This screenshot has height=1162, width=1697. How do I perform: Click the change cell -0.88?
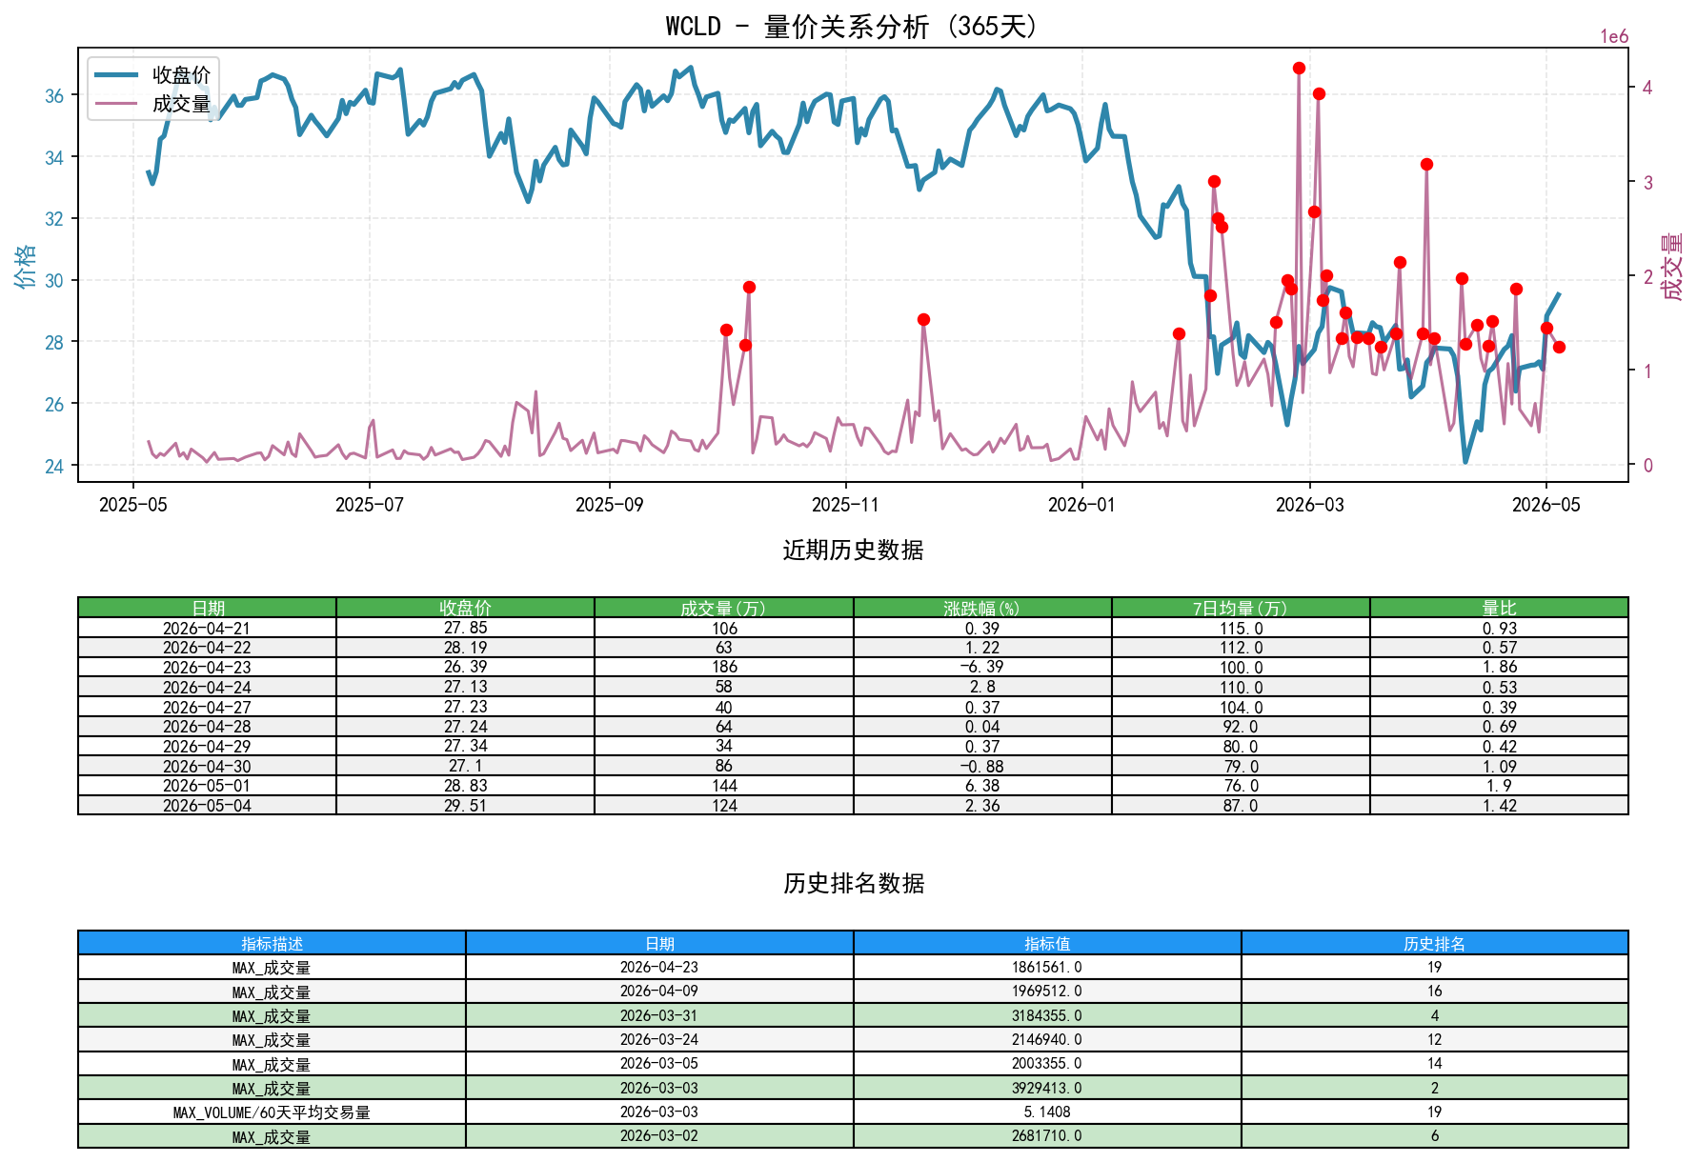tap(982, 766)
